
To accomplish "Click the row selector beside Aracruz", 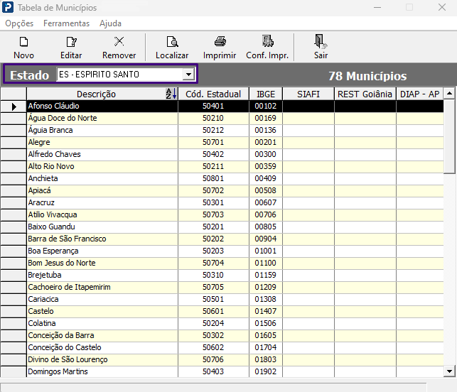I will coord(14,202).
